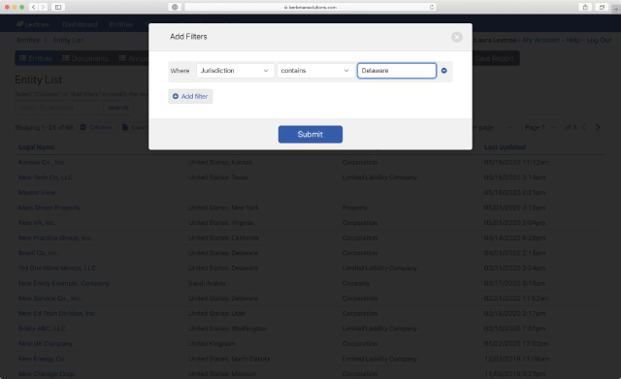Open the New Service Co., Inc. entity

pyautogui.click(x=49, y=299)
